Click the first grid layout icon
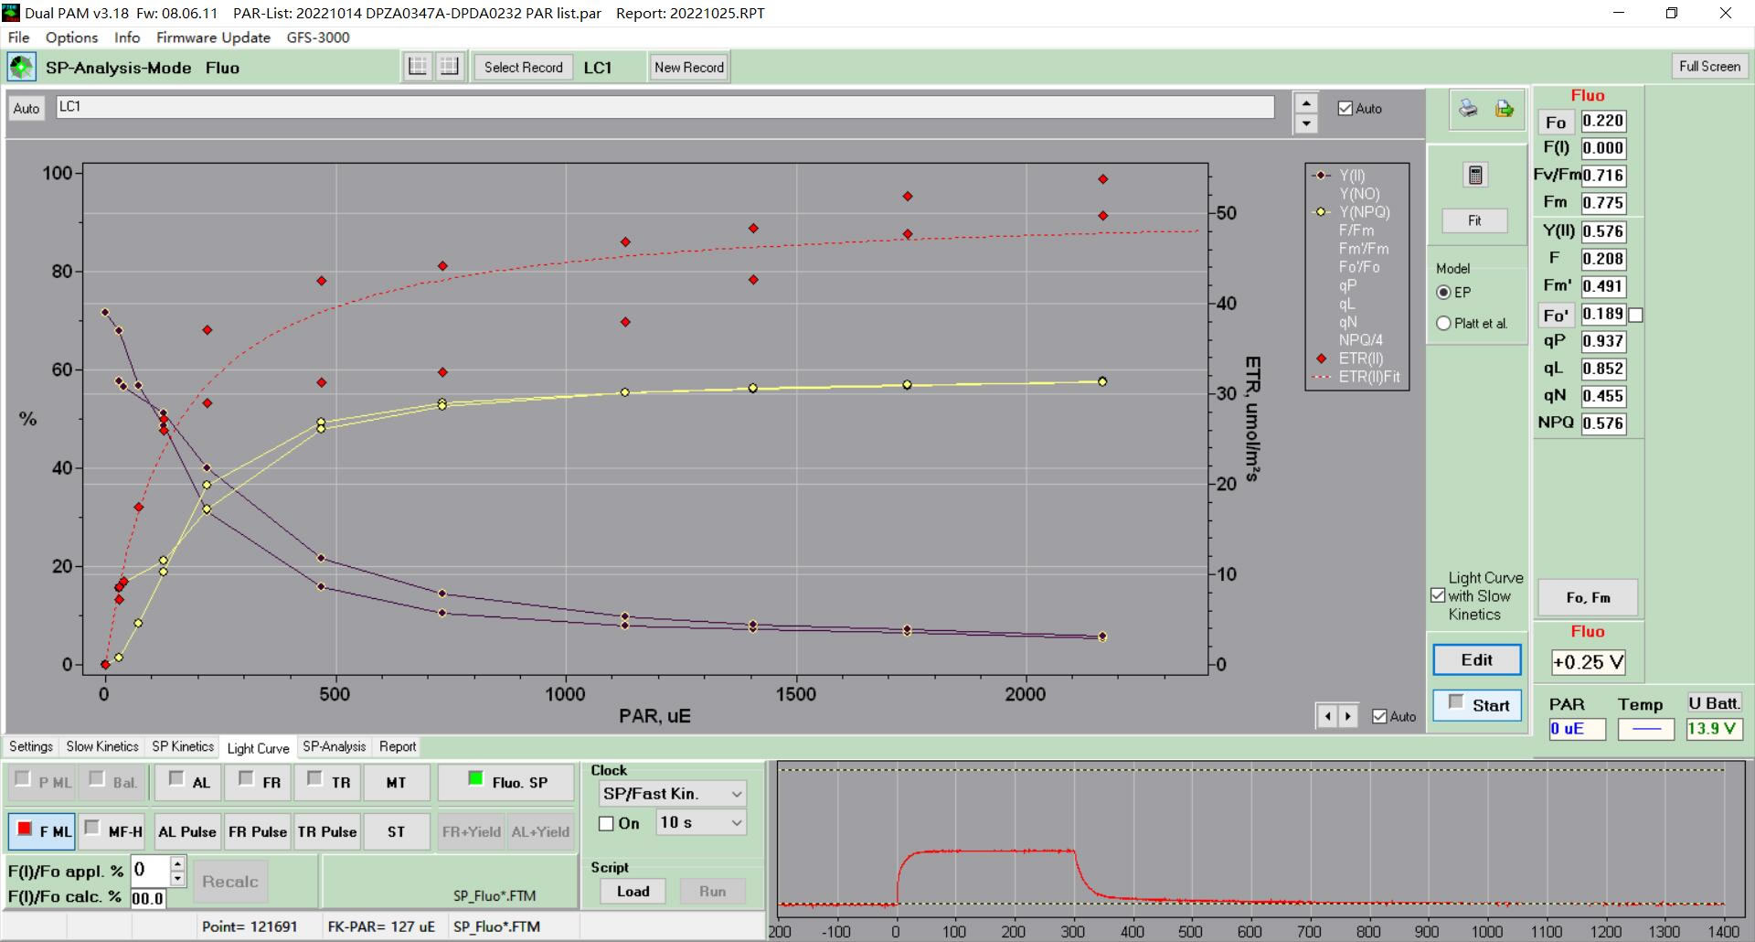The image size is (1755, 942). [x=418, y=66]
